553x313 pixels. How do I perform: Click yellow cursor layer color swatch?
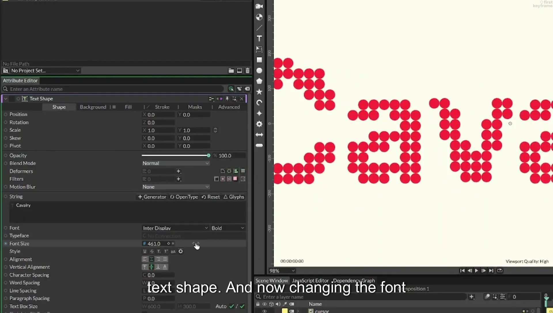[285, 311]
